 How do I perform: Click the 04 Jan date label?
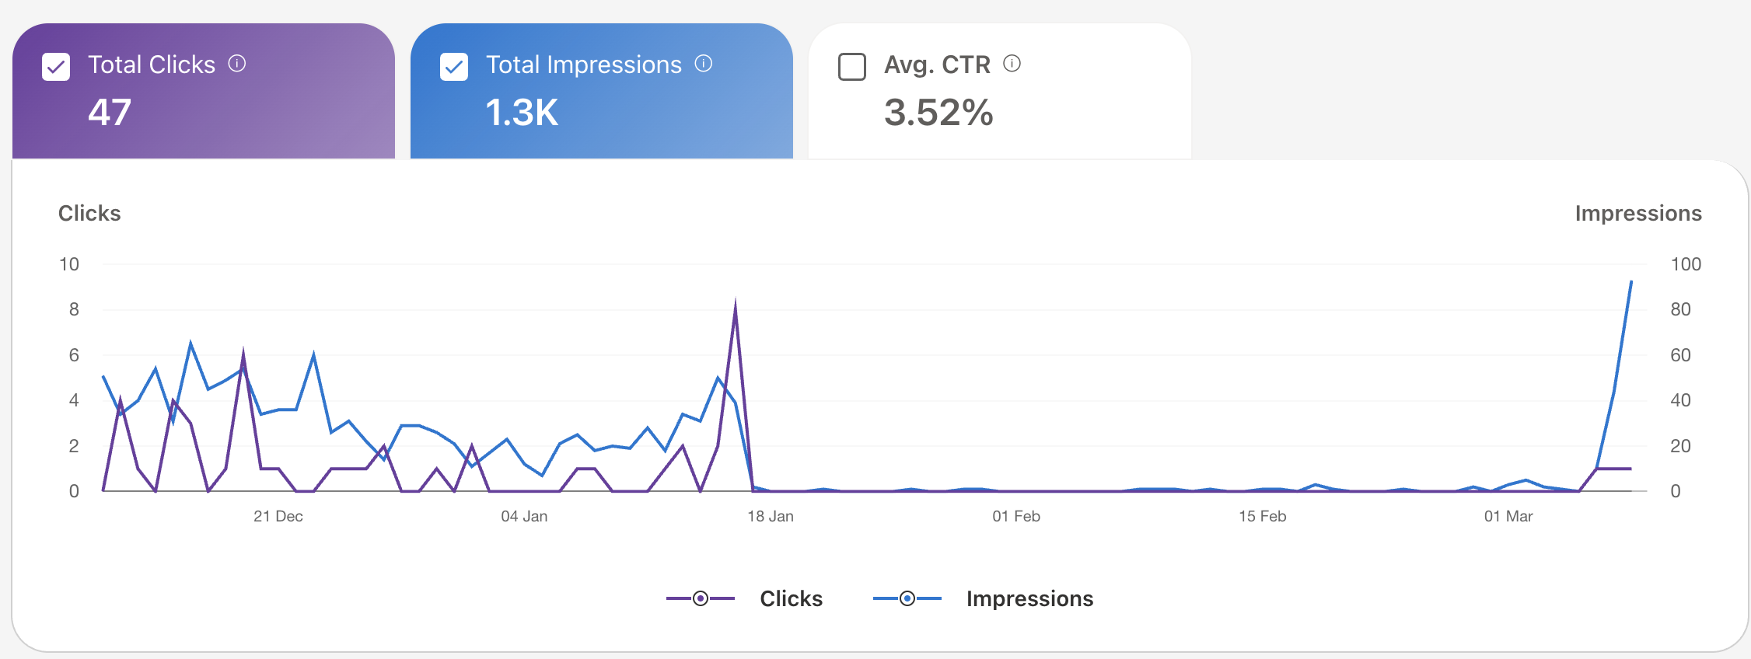pyautogui.click(x=524, y=516)
